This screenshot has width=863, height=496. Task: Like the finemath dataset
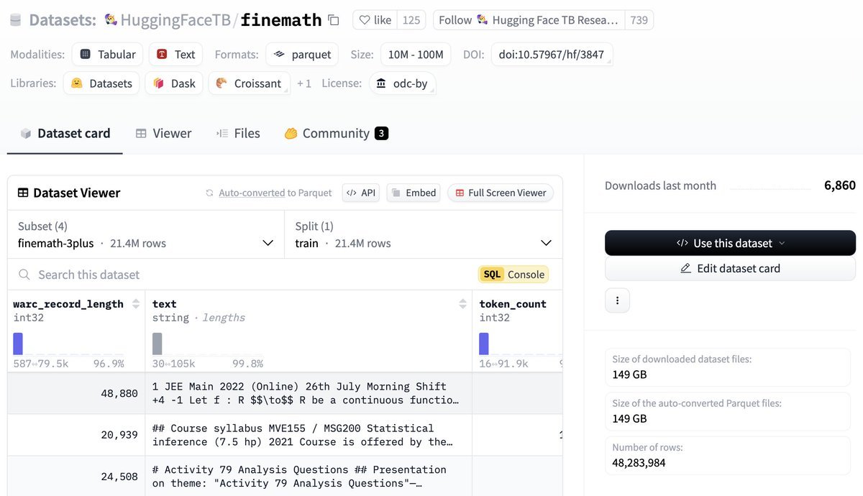(375, 20)
